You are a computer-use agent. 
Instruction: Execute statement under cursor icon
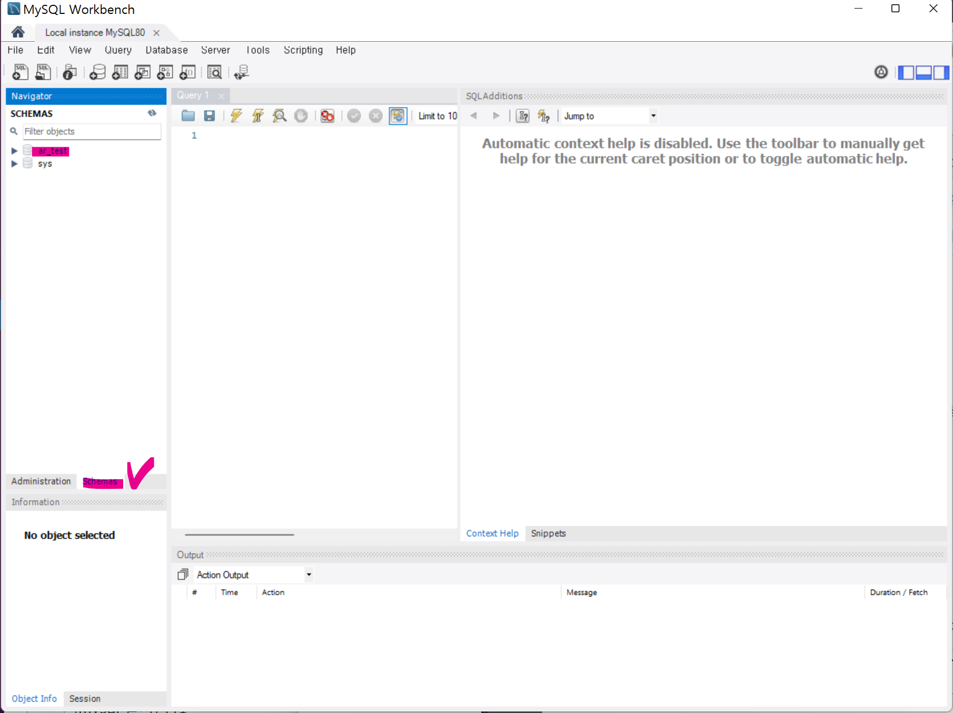(x=258, y=116)
